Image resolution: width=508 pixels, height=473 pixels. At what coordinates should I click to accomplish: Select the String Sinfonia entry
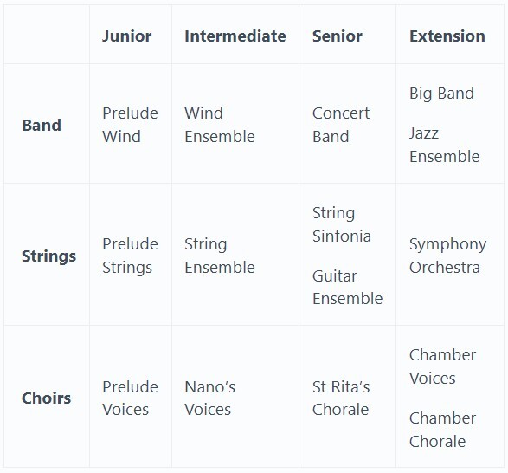click(342, 224)
